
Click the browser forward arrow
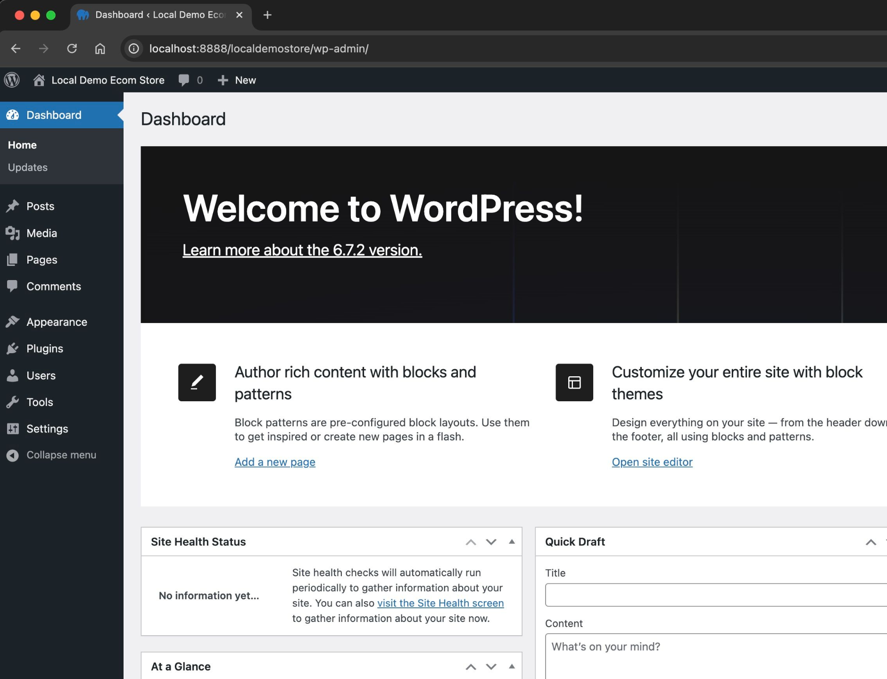click(44, 49)
